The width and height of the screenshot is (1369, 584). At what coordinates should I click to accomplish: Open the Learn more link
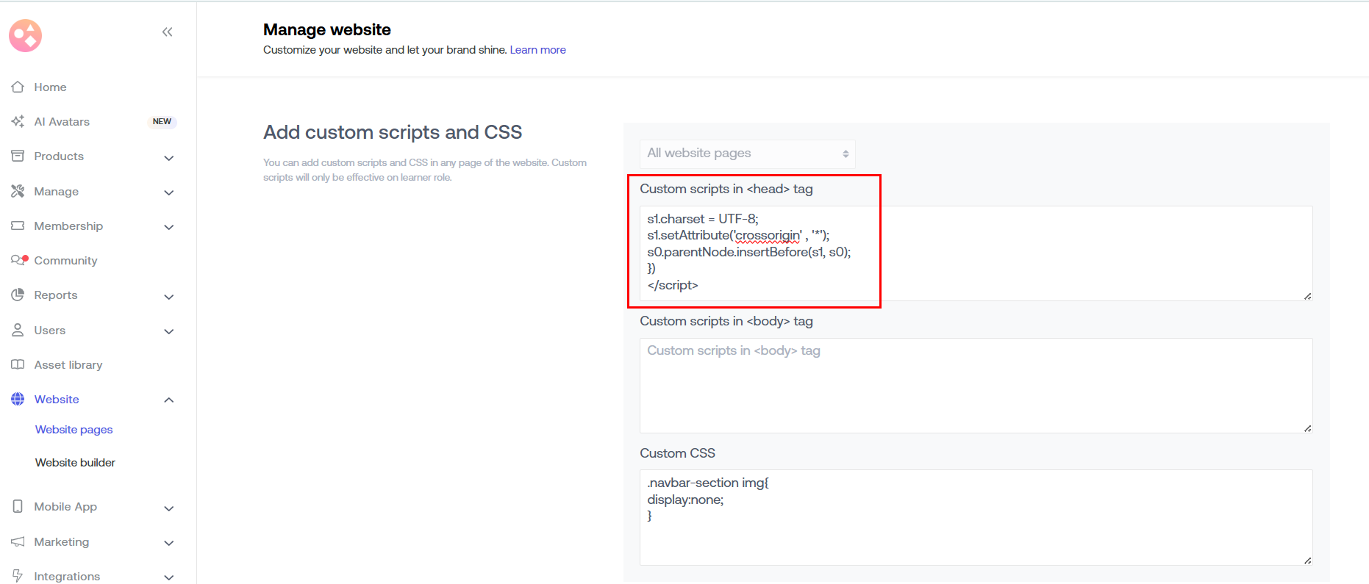point(537,50)
